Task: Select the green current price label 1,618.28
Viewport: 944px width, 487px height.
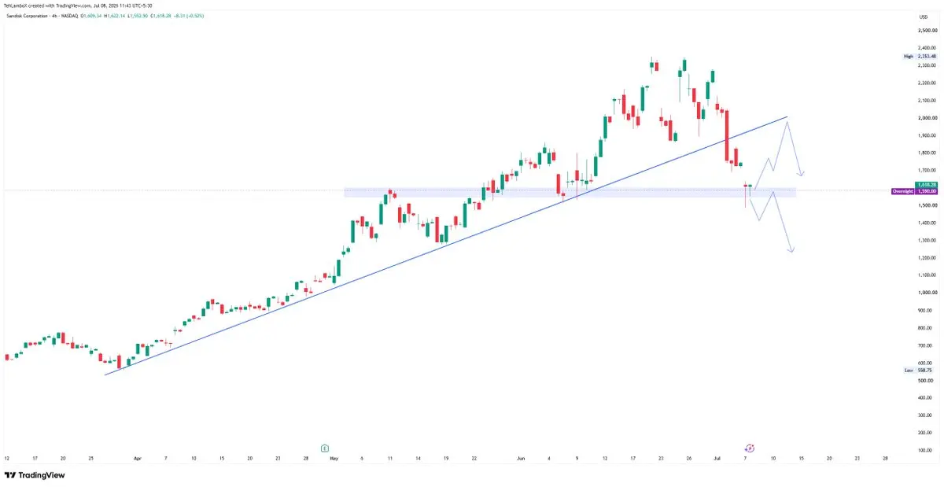Action: click(x=927, y=185)
